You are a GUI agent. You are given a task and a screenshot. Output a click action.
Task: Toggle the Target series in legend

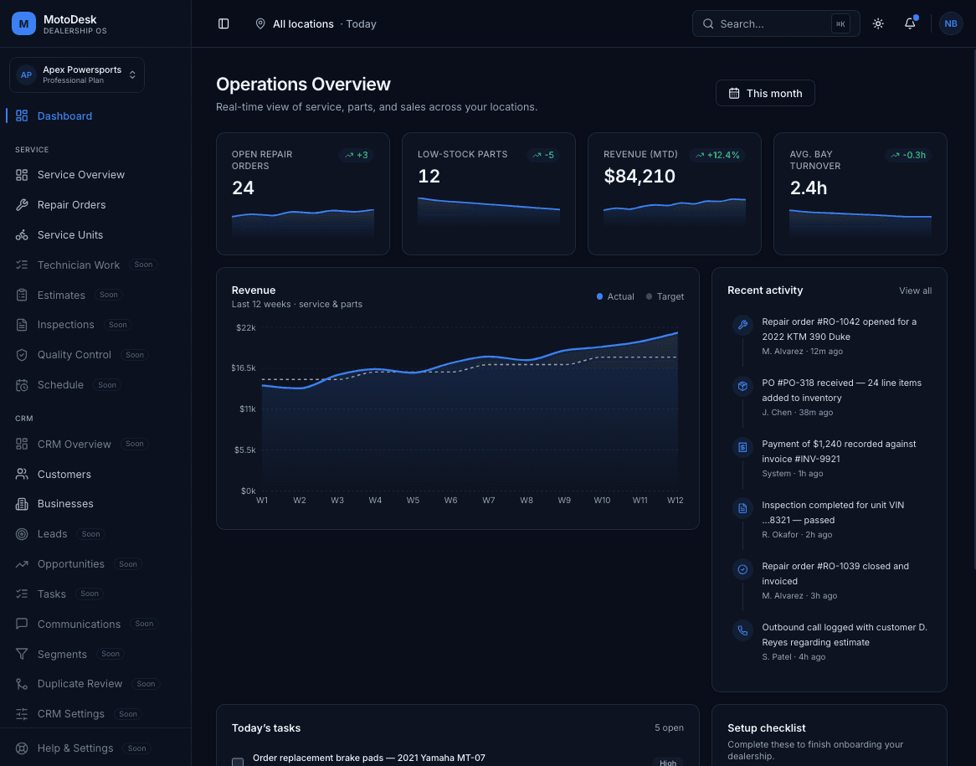coord(665,296)
